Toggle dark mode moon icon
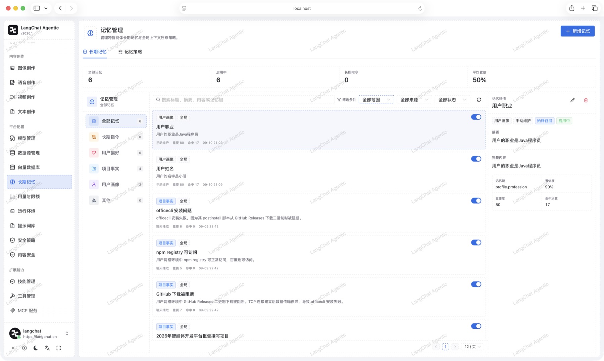Image resolution: width=604 pixels, height=361 pixels. click(x=36, y=348)
